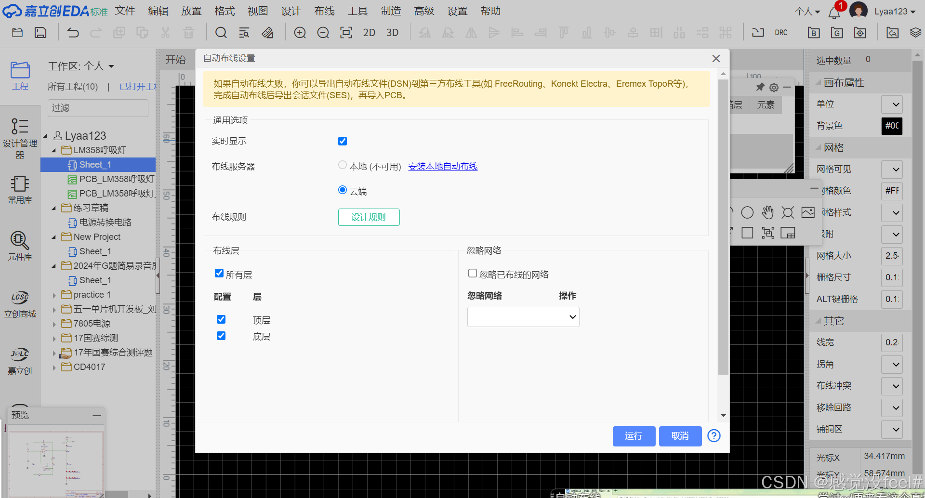Viewport: 925px width, 498px height.
Task: Enable 忽略已布线的网络 checkbox
Action: [473, 274]
